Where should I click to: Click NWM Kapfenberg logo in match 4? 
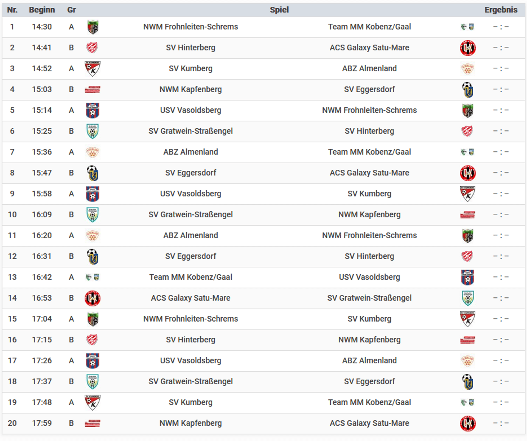click(x=92, y=90)
